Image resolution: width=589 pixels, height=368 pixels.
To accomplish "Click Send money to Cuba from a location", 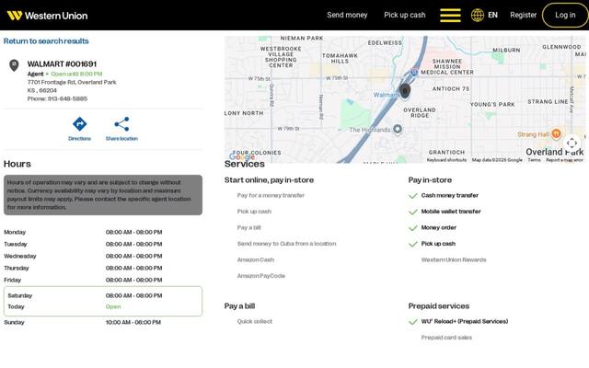I will click(x=286, y=244).
